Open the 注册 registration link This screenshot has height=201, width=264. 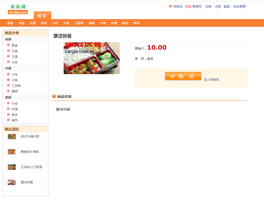tap(218, 7)
